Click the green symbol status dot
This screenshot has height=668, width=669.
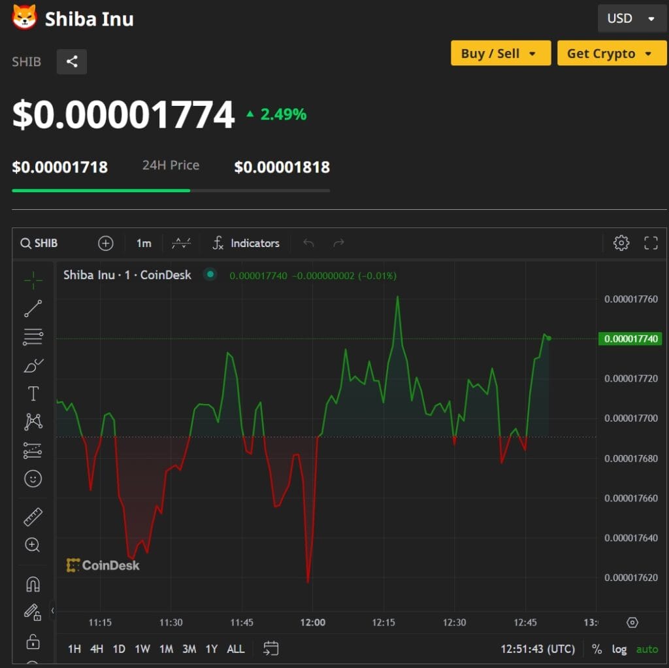(x=210, y=275)
